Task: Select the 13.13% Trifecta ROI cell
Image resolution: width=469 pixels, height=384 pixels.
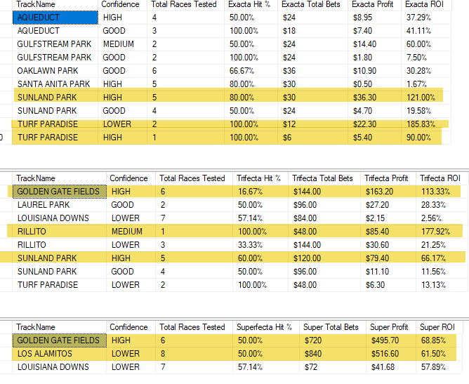Action: click(x=442, y=285)
